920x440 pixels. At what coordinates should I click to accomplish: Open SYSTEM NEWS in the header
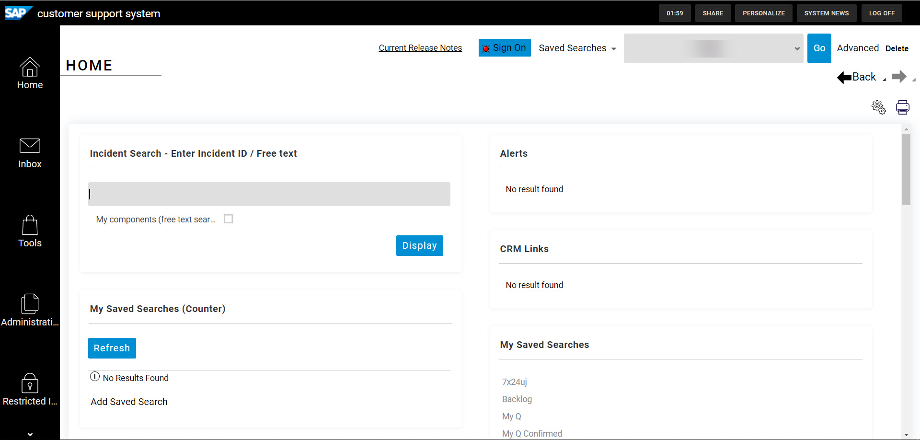(827, 13)
